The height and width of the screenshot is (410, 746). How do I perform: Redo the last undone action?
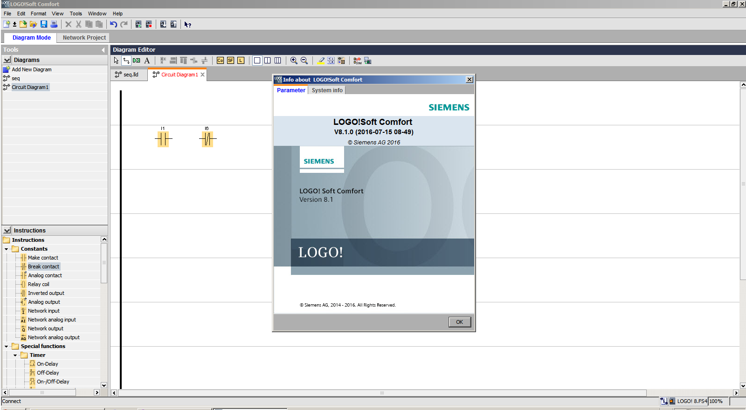(124, 24)
